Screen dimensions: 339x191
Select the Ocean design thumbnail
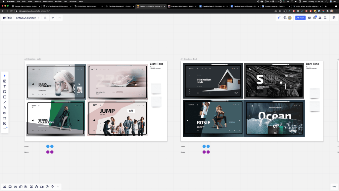pyautogui.click(x=274, y=118)
